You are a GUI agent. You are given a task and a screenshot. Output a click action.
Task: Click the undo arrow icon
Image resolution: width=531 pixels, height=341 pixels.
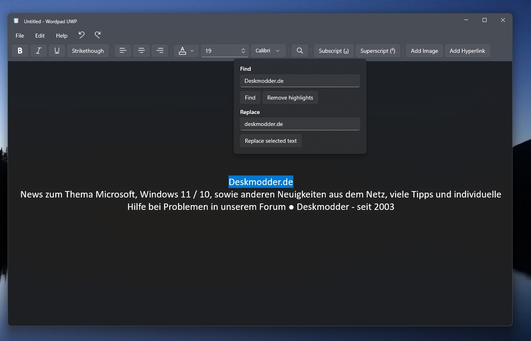tap(82, 35)
